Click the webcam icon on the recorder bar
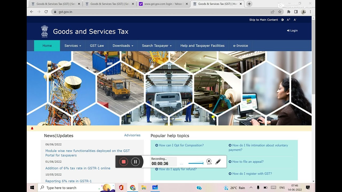The height and width of the screenshot is (192, 342). point(209,162)
